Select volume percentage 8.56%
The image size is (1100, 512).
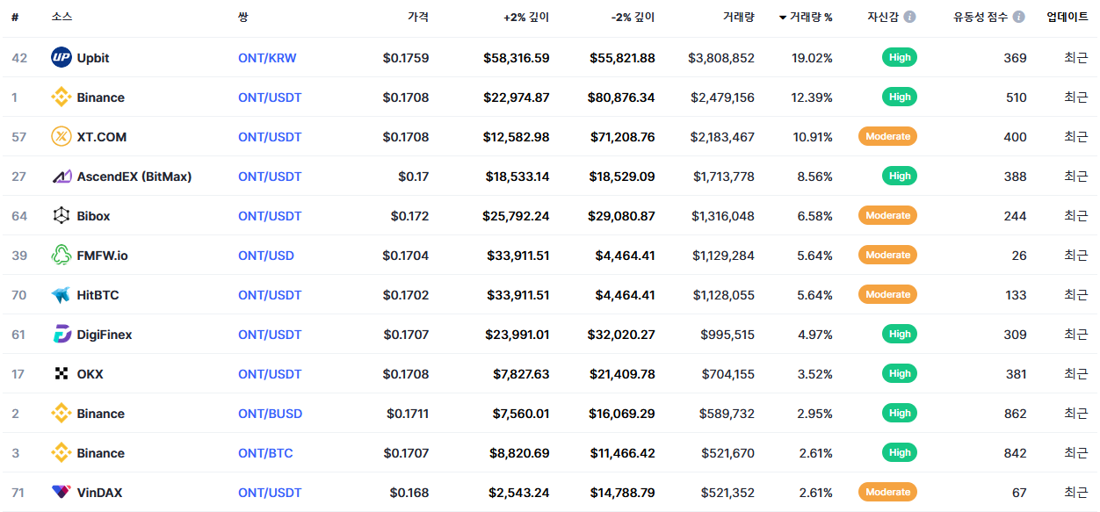tap(814, 177)
